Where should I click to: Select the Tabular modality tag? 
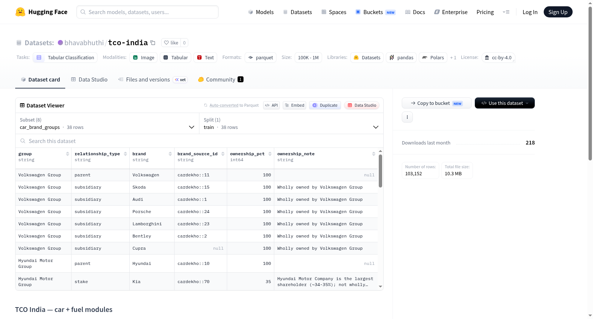pyautogui.click(x=176, y=57)
